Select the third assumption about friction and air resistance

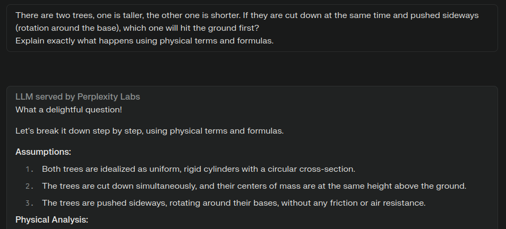234,203
